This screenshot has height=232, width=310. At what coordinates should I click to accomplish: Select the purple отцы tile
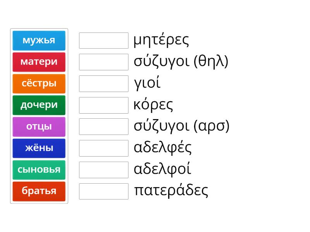(x=39, y=126)
